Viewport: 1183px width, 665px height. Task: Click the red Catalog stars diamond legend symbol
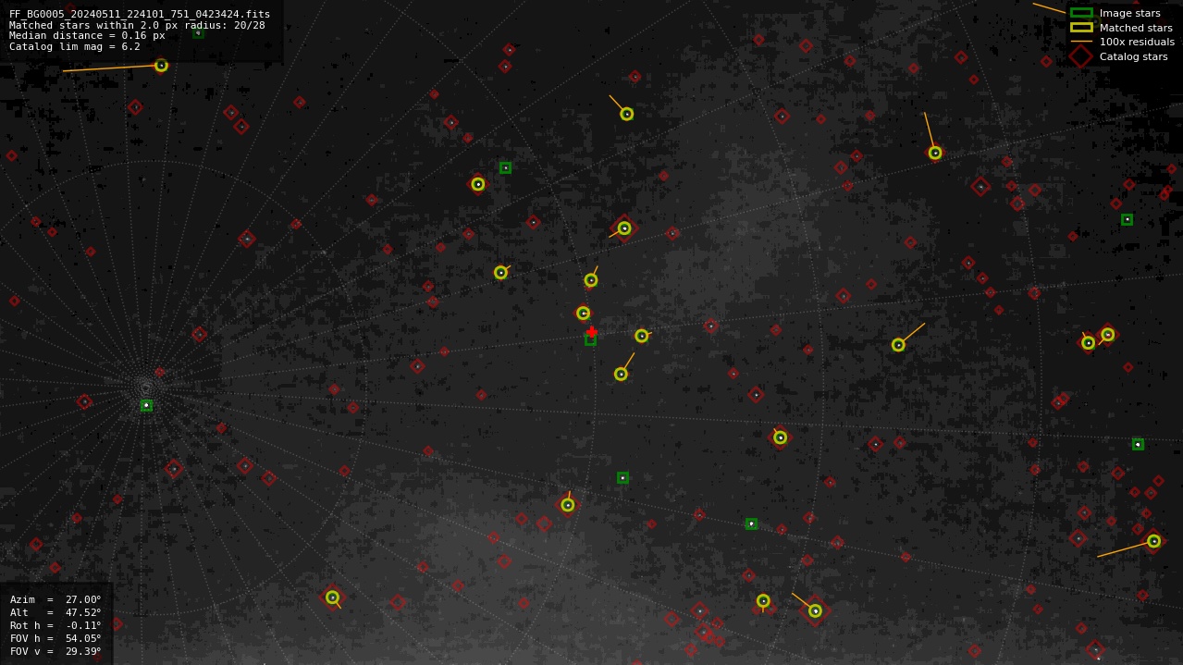pos(1081,56)
